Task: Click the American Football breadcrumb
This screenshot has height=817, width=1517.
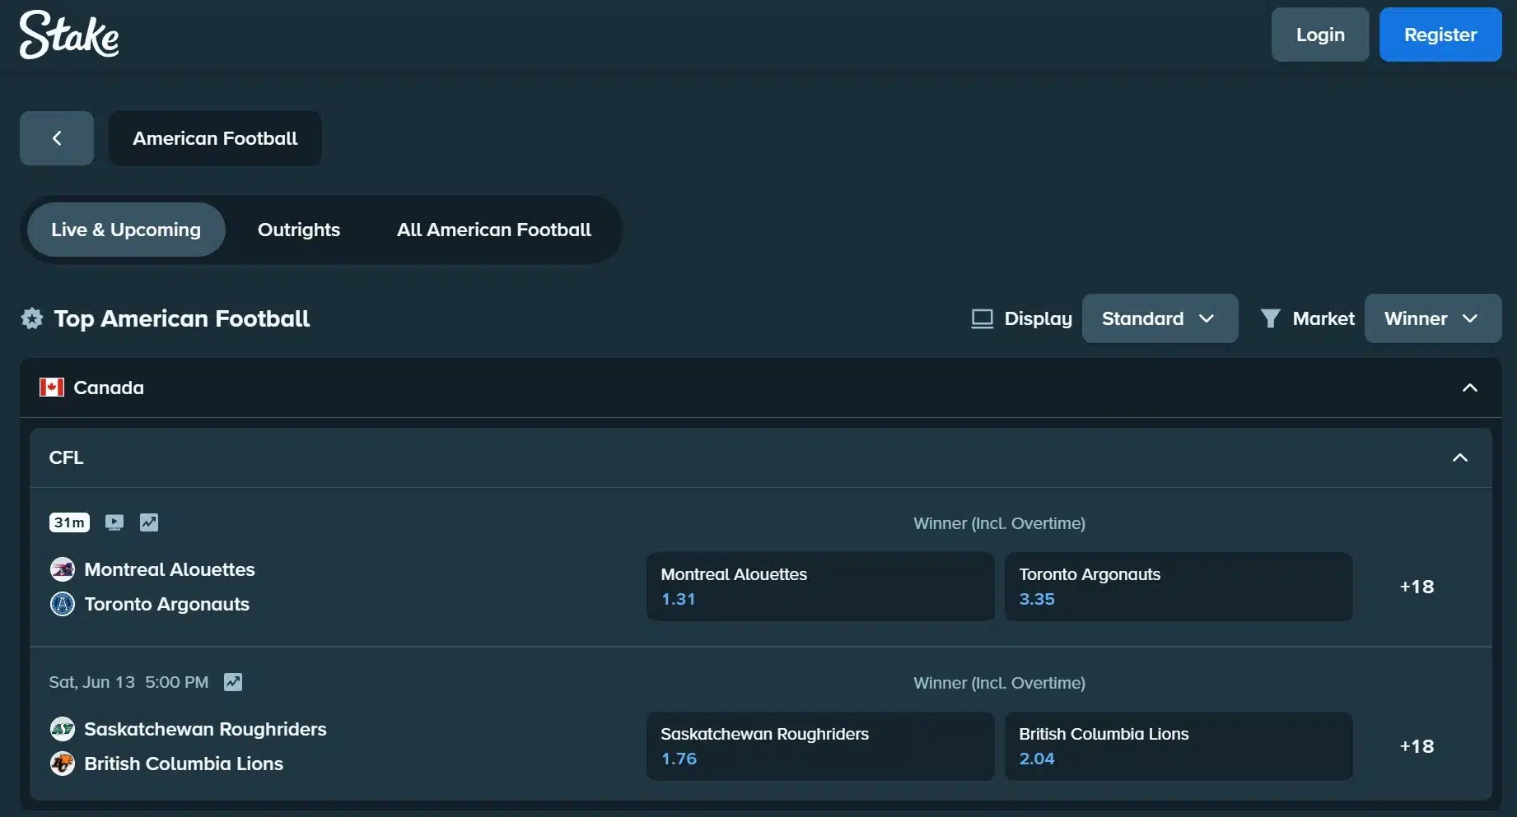Action: 215,138
